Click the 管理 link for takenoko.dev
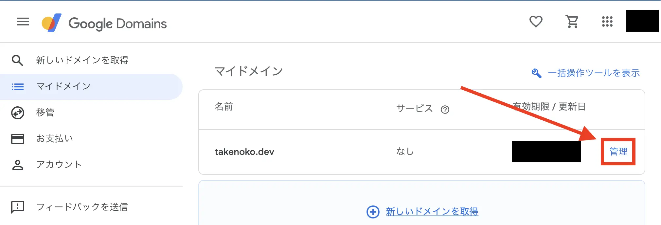 [x=618, y=151]
